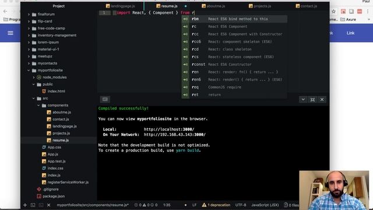Screen dimensions: 373x210
Task: Select the Project panel header
Action: pyautogui.click(x=58, y=6)
